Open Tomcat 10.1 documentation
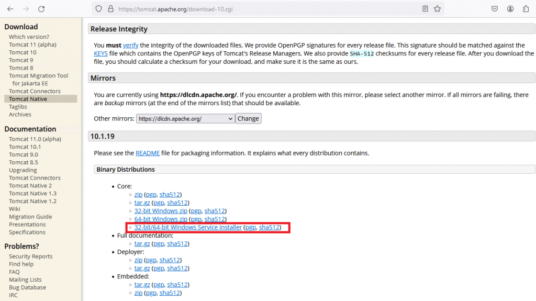 pyautogui.click(x=25, y=147)
